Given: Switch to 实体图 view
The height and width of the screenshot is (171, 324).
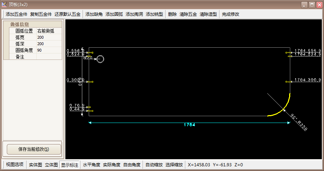Looking at the screenshot, I should click(x=35, y=165).
